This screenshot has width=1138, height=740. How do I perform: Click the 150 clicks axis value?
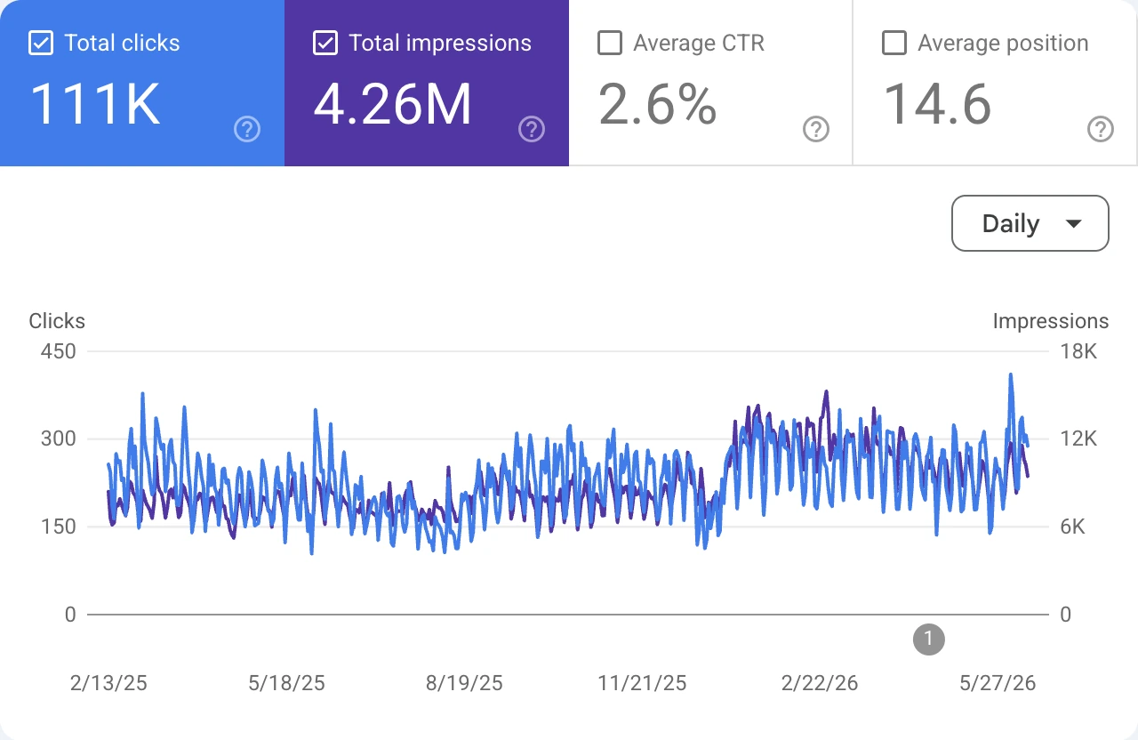[x=59, y=527]
